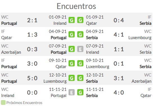The width and height of the screenshot is (153, 106).
Task: Open the 4:0 Serbia vs Qatar score
Action: tap(119, 93)
